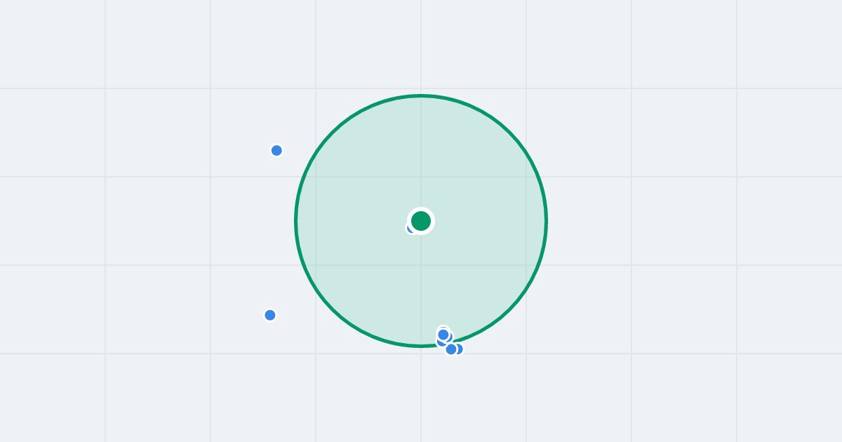
Task: Click the blue dot northwest of the circle
Action: tap(276, 150)
